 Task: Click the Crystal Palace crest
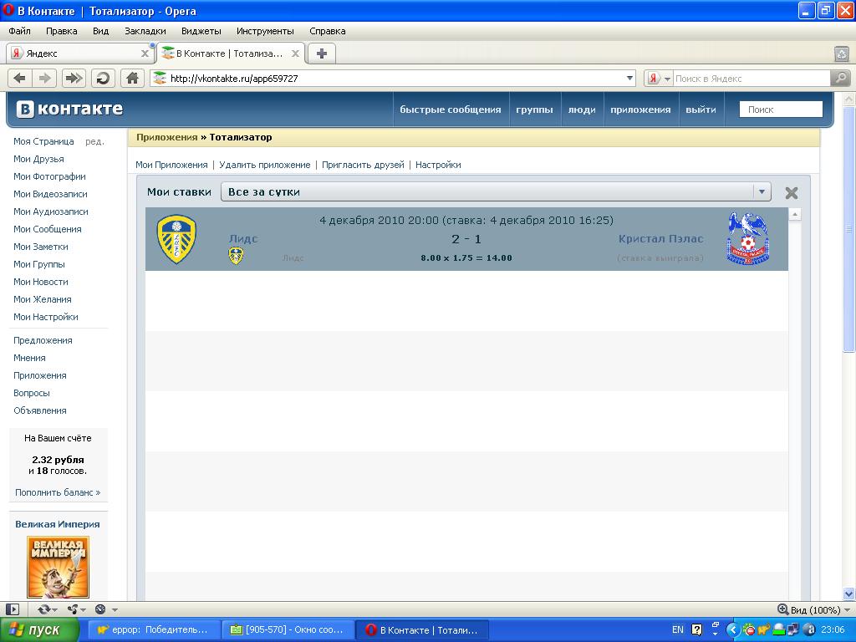(x=748, y=238)
